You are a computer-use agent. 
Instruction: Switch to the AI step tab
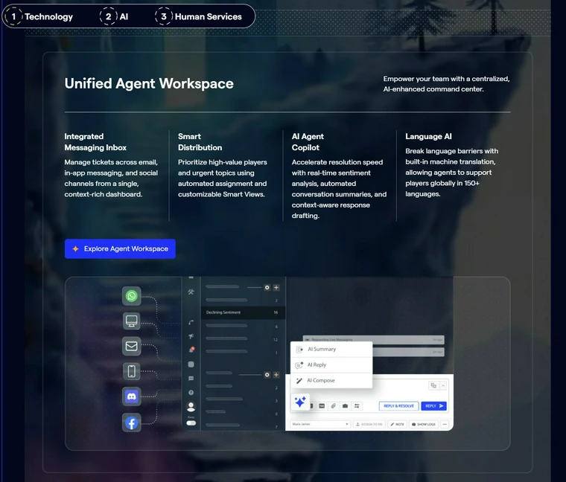(x=114, y=16)
